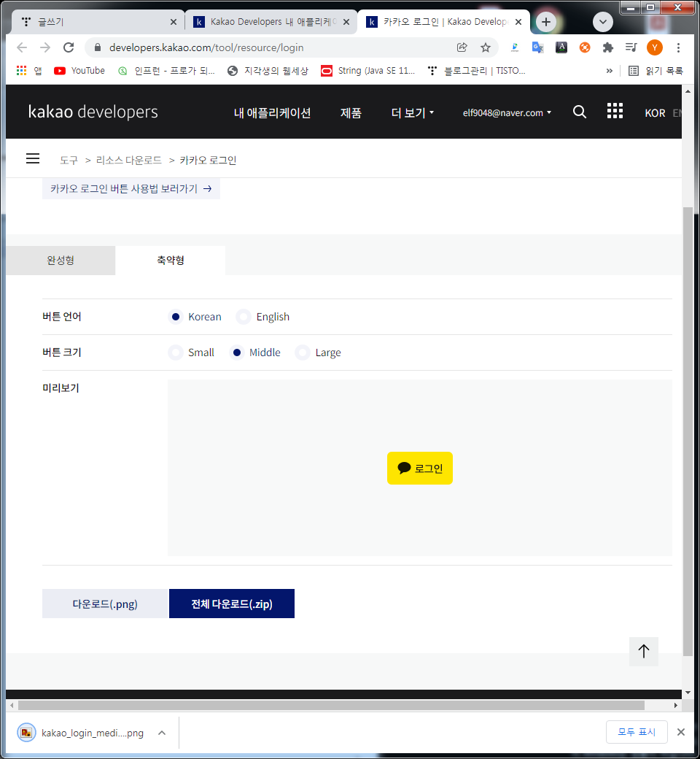Open the Apps grid bookmark icon
The width and height of the screenshot is (700, 759).
(x=22, y=71)
